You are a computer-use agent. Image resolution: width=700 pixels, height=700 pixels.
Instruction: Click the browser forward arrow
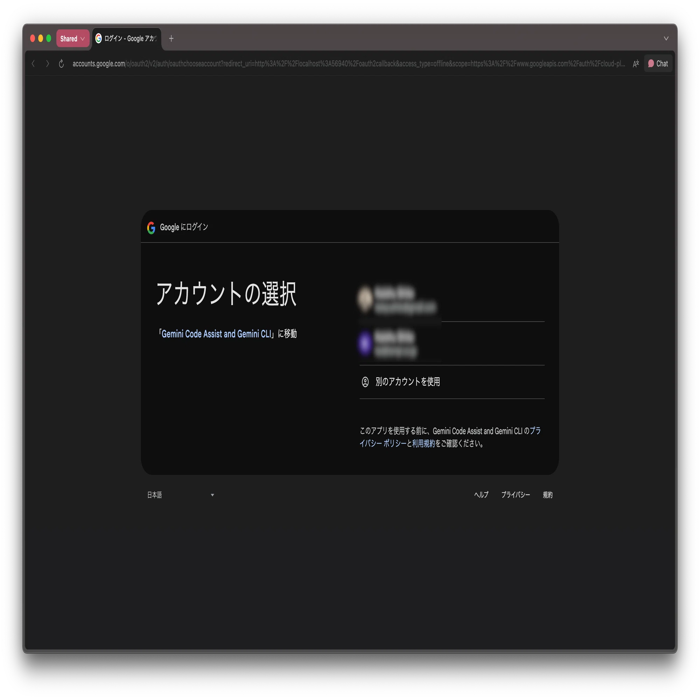(48, 64)
